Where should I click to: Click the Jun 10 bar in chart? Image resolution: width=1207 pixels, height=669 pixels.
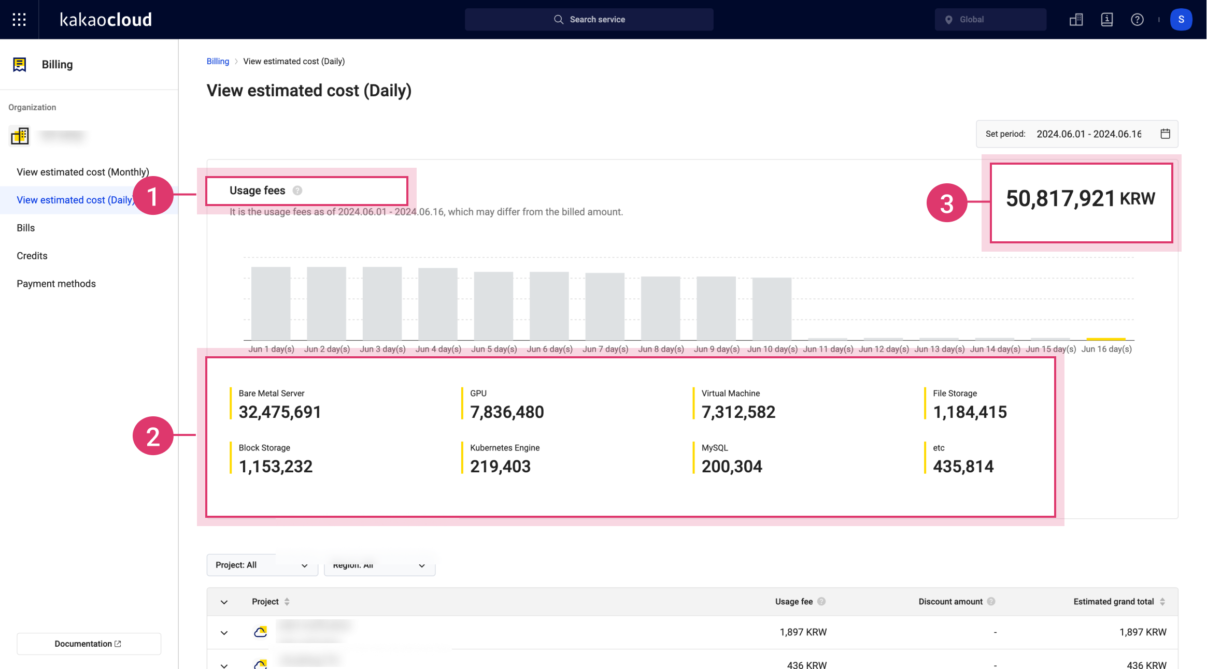pyautogui.click(x=772, y=308)
